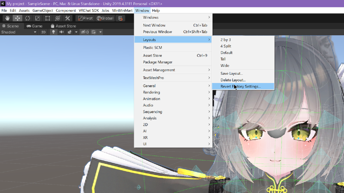
Task: Expand Asset Management submenu
Action: (173, 70)
